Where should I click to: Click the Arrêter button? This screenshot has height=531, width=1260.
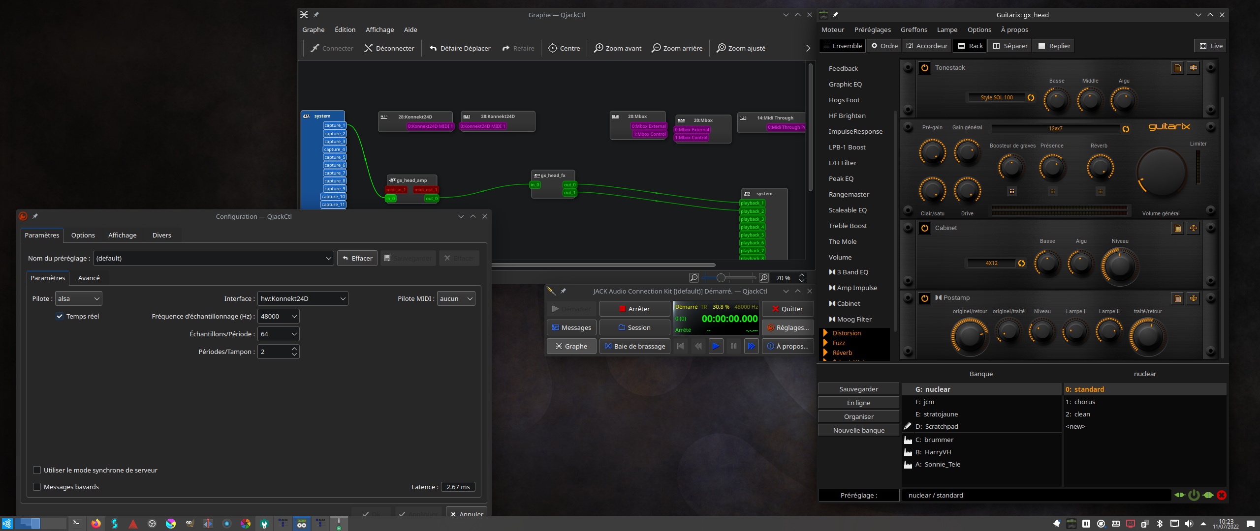pos(634,309)
